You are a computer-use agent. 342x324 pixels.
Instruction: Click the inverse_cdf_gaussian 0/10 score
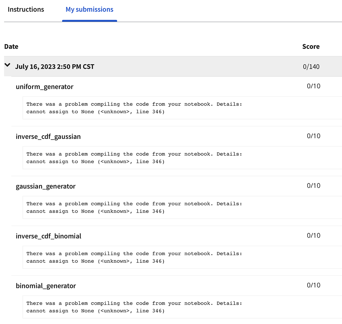[313, 136]
